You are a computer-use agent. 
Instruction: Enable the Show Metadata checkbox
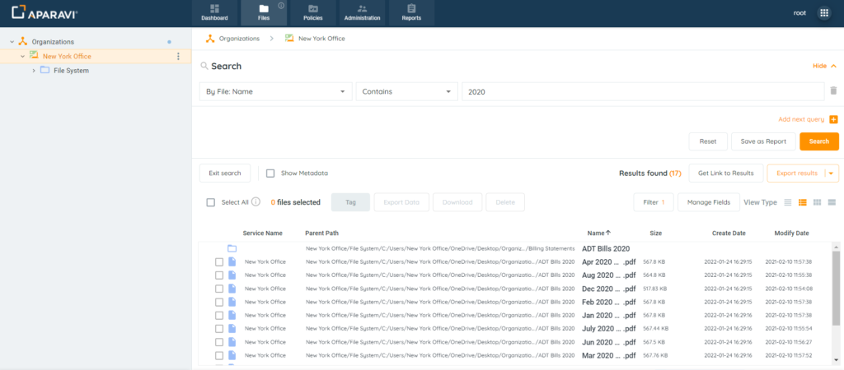(x=270, y=173)
